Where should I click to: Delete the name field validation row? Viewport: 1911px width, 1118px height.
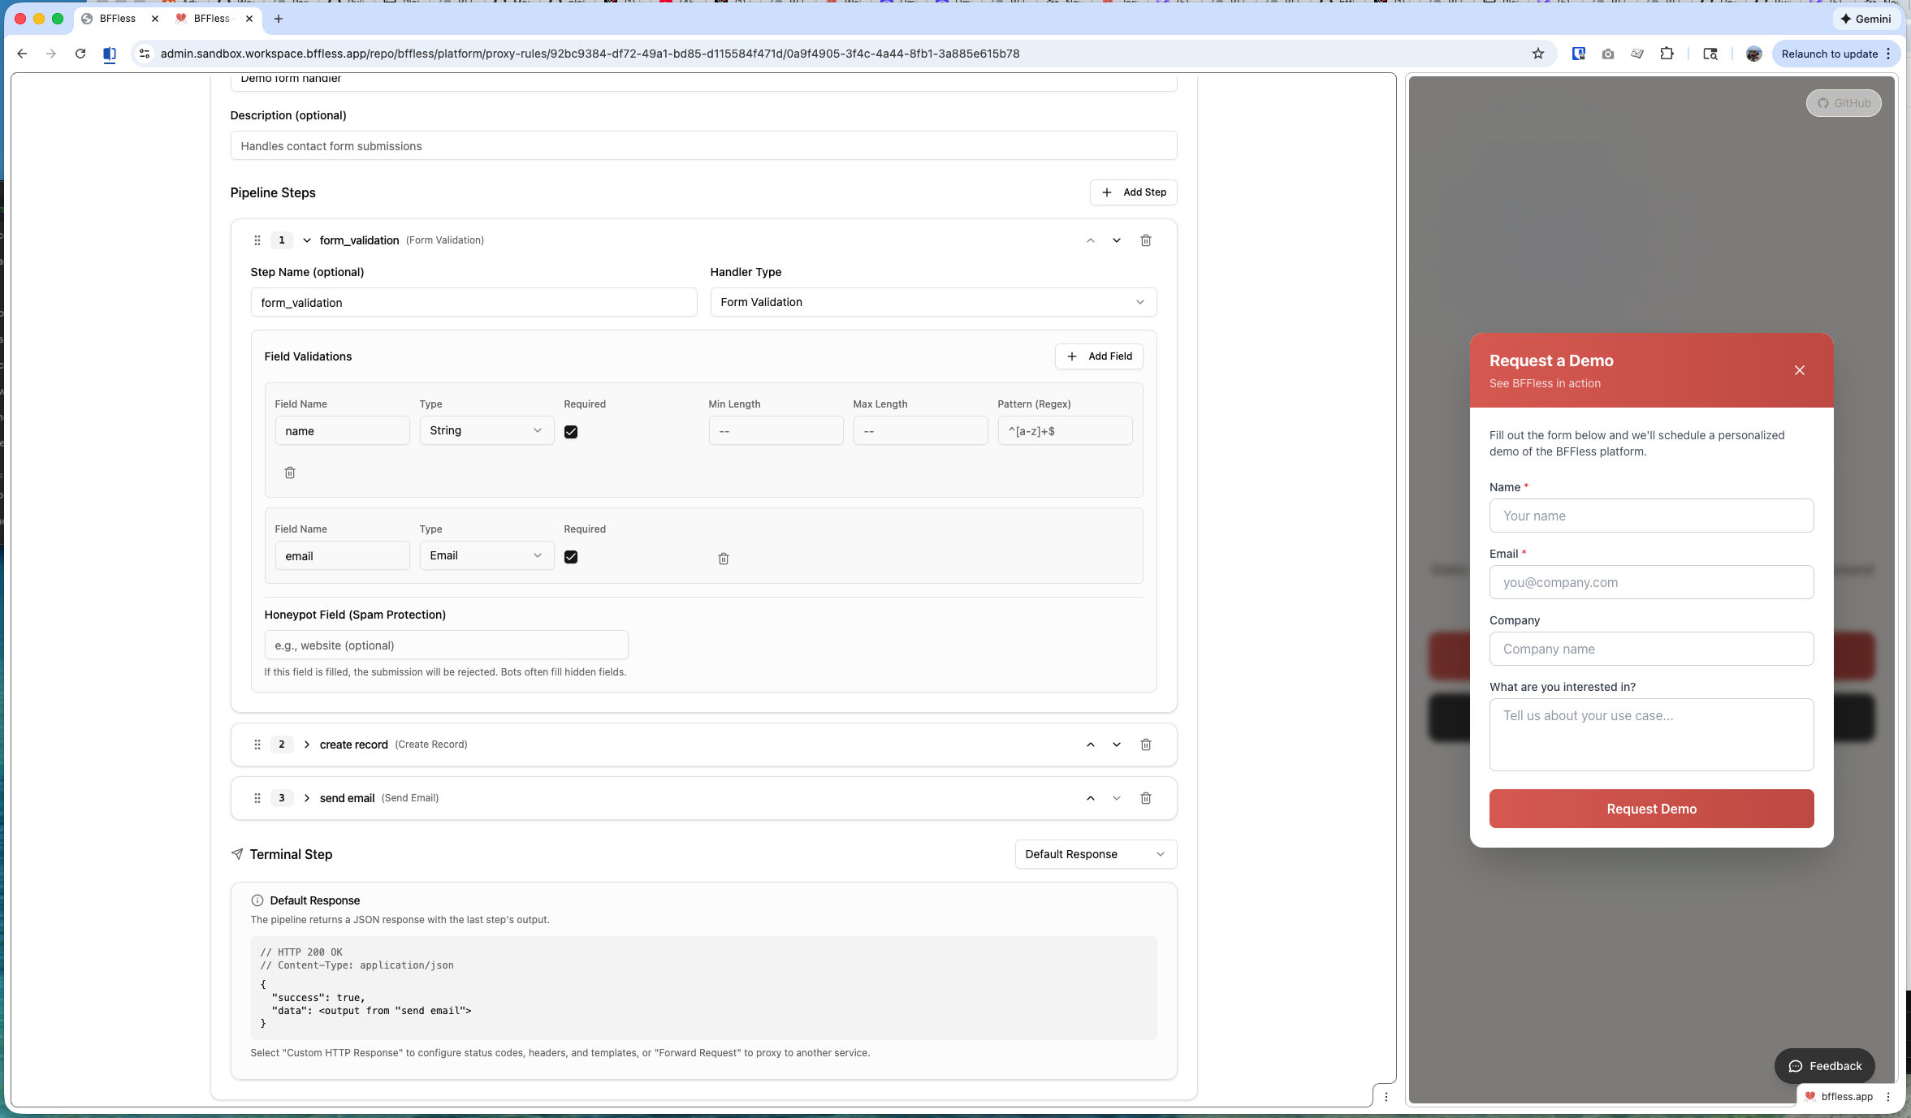(290, 473)
